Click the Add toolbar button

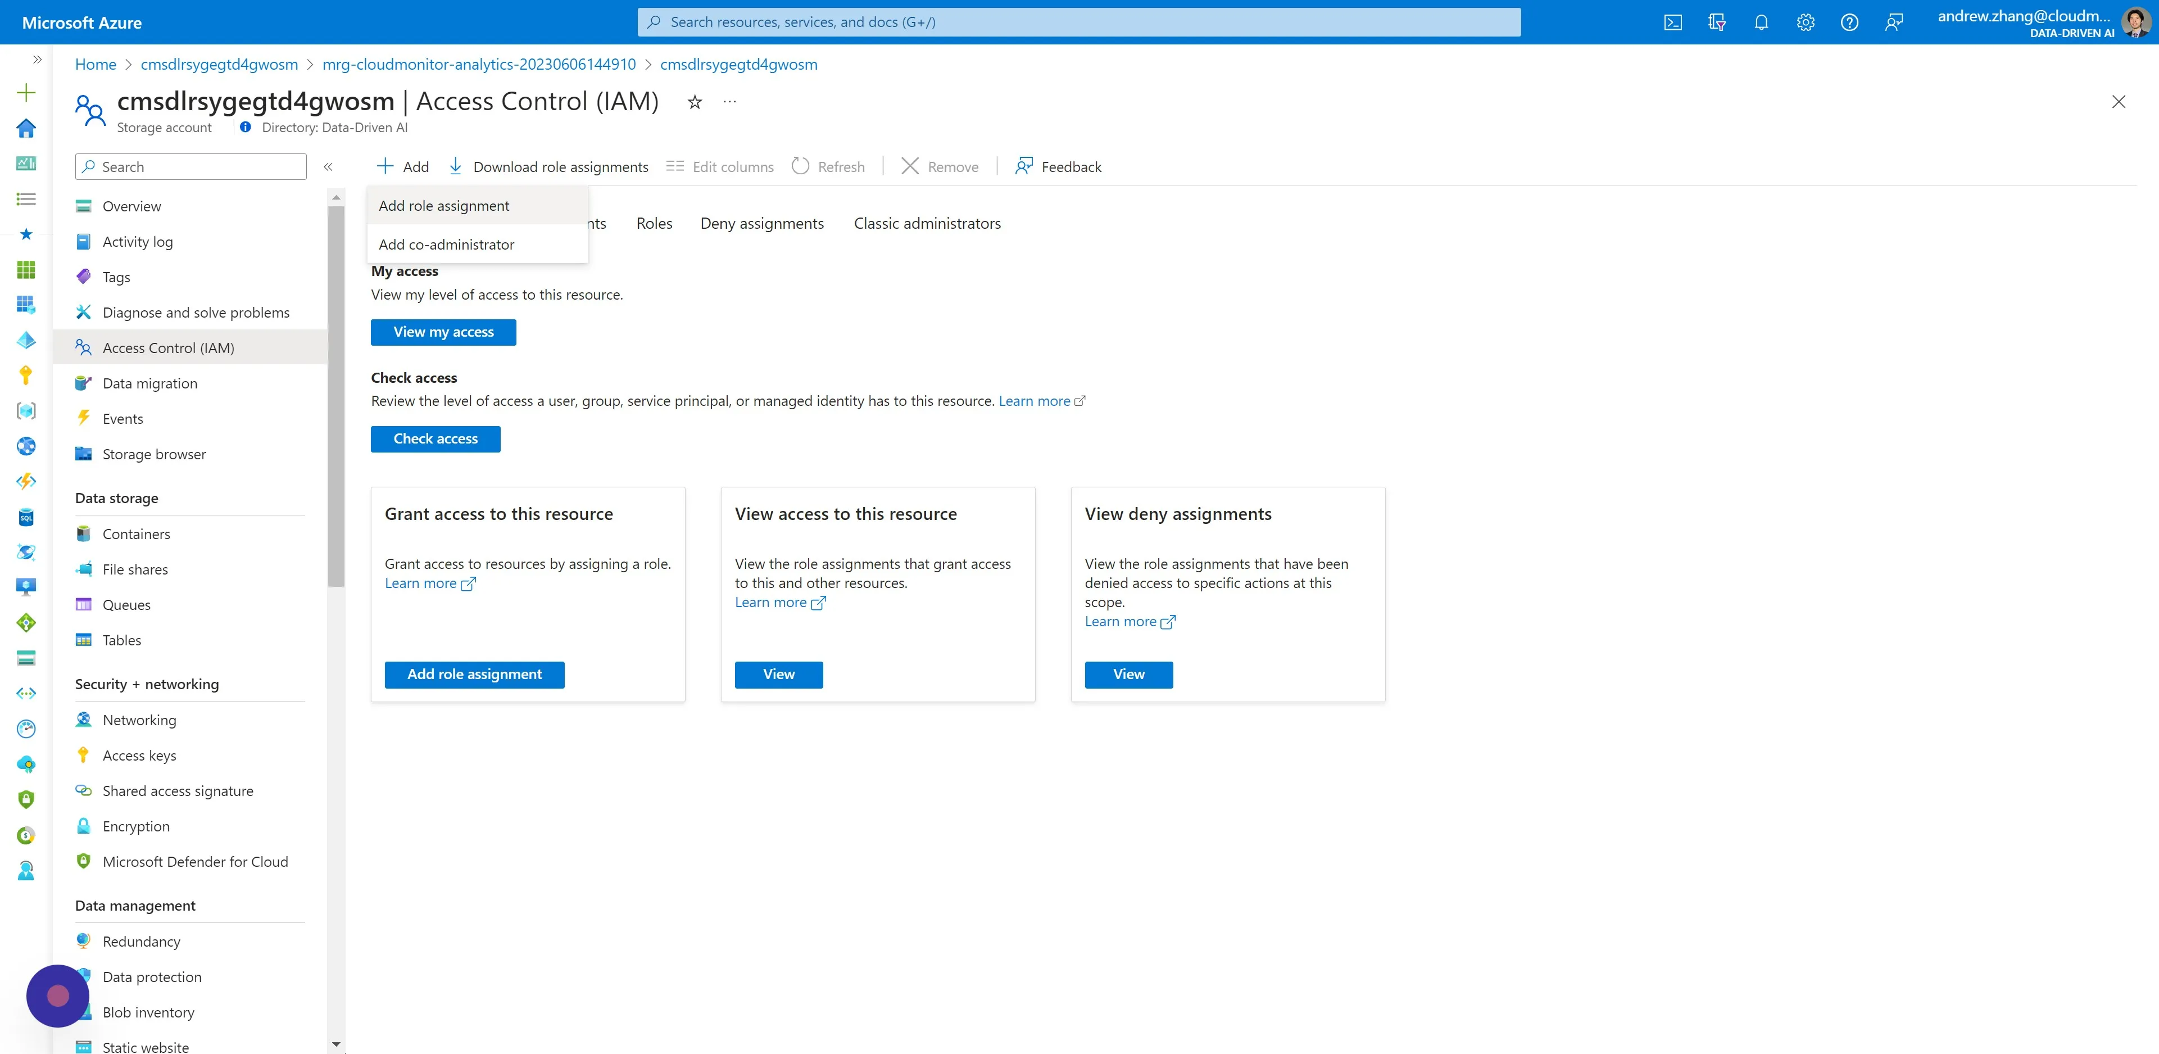click(x=403, y=167)
